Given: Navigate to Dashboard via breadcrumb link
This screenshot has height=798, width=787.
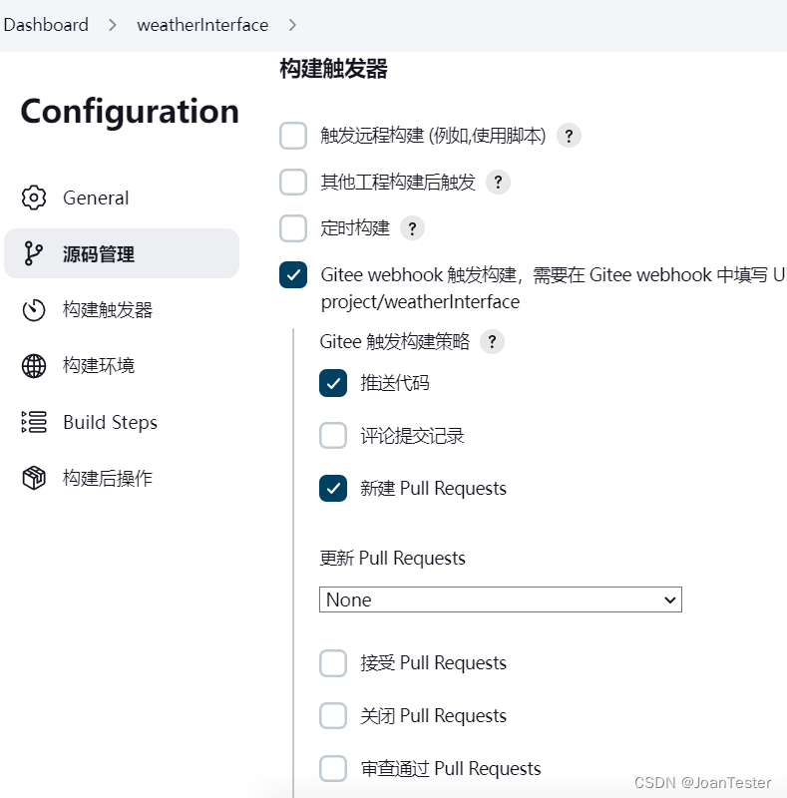Looking at the screenshot, I should tap(46, 25).
